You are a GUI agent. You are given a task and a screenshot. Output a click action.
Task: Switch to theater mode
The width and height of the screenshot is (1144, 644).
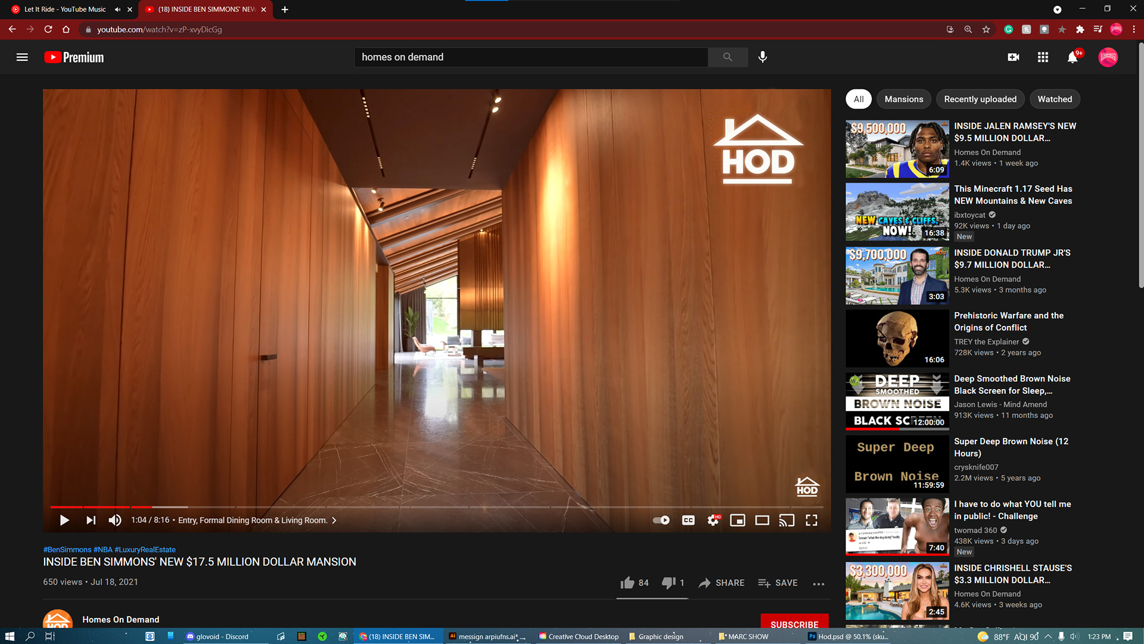pyautogui.click(x=762, y=520)
